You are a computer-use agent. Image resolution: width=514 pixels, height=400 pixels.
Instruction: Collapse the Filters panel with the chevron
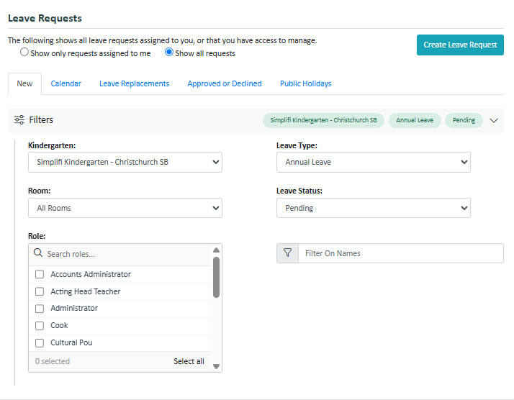[x=494, y=120]
